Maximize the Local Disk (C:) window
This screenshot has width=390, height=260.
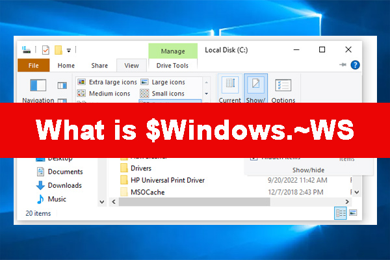[x=322, y=50]
